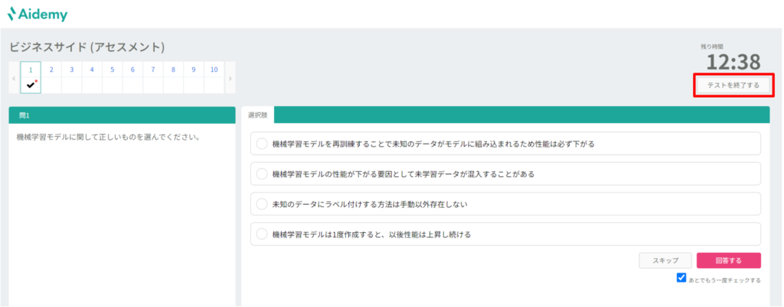Image resolution: width=784 pixels, height=307 pixels.
Task: Click the checkmark icon under question 1
Action: coord(31,86)
